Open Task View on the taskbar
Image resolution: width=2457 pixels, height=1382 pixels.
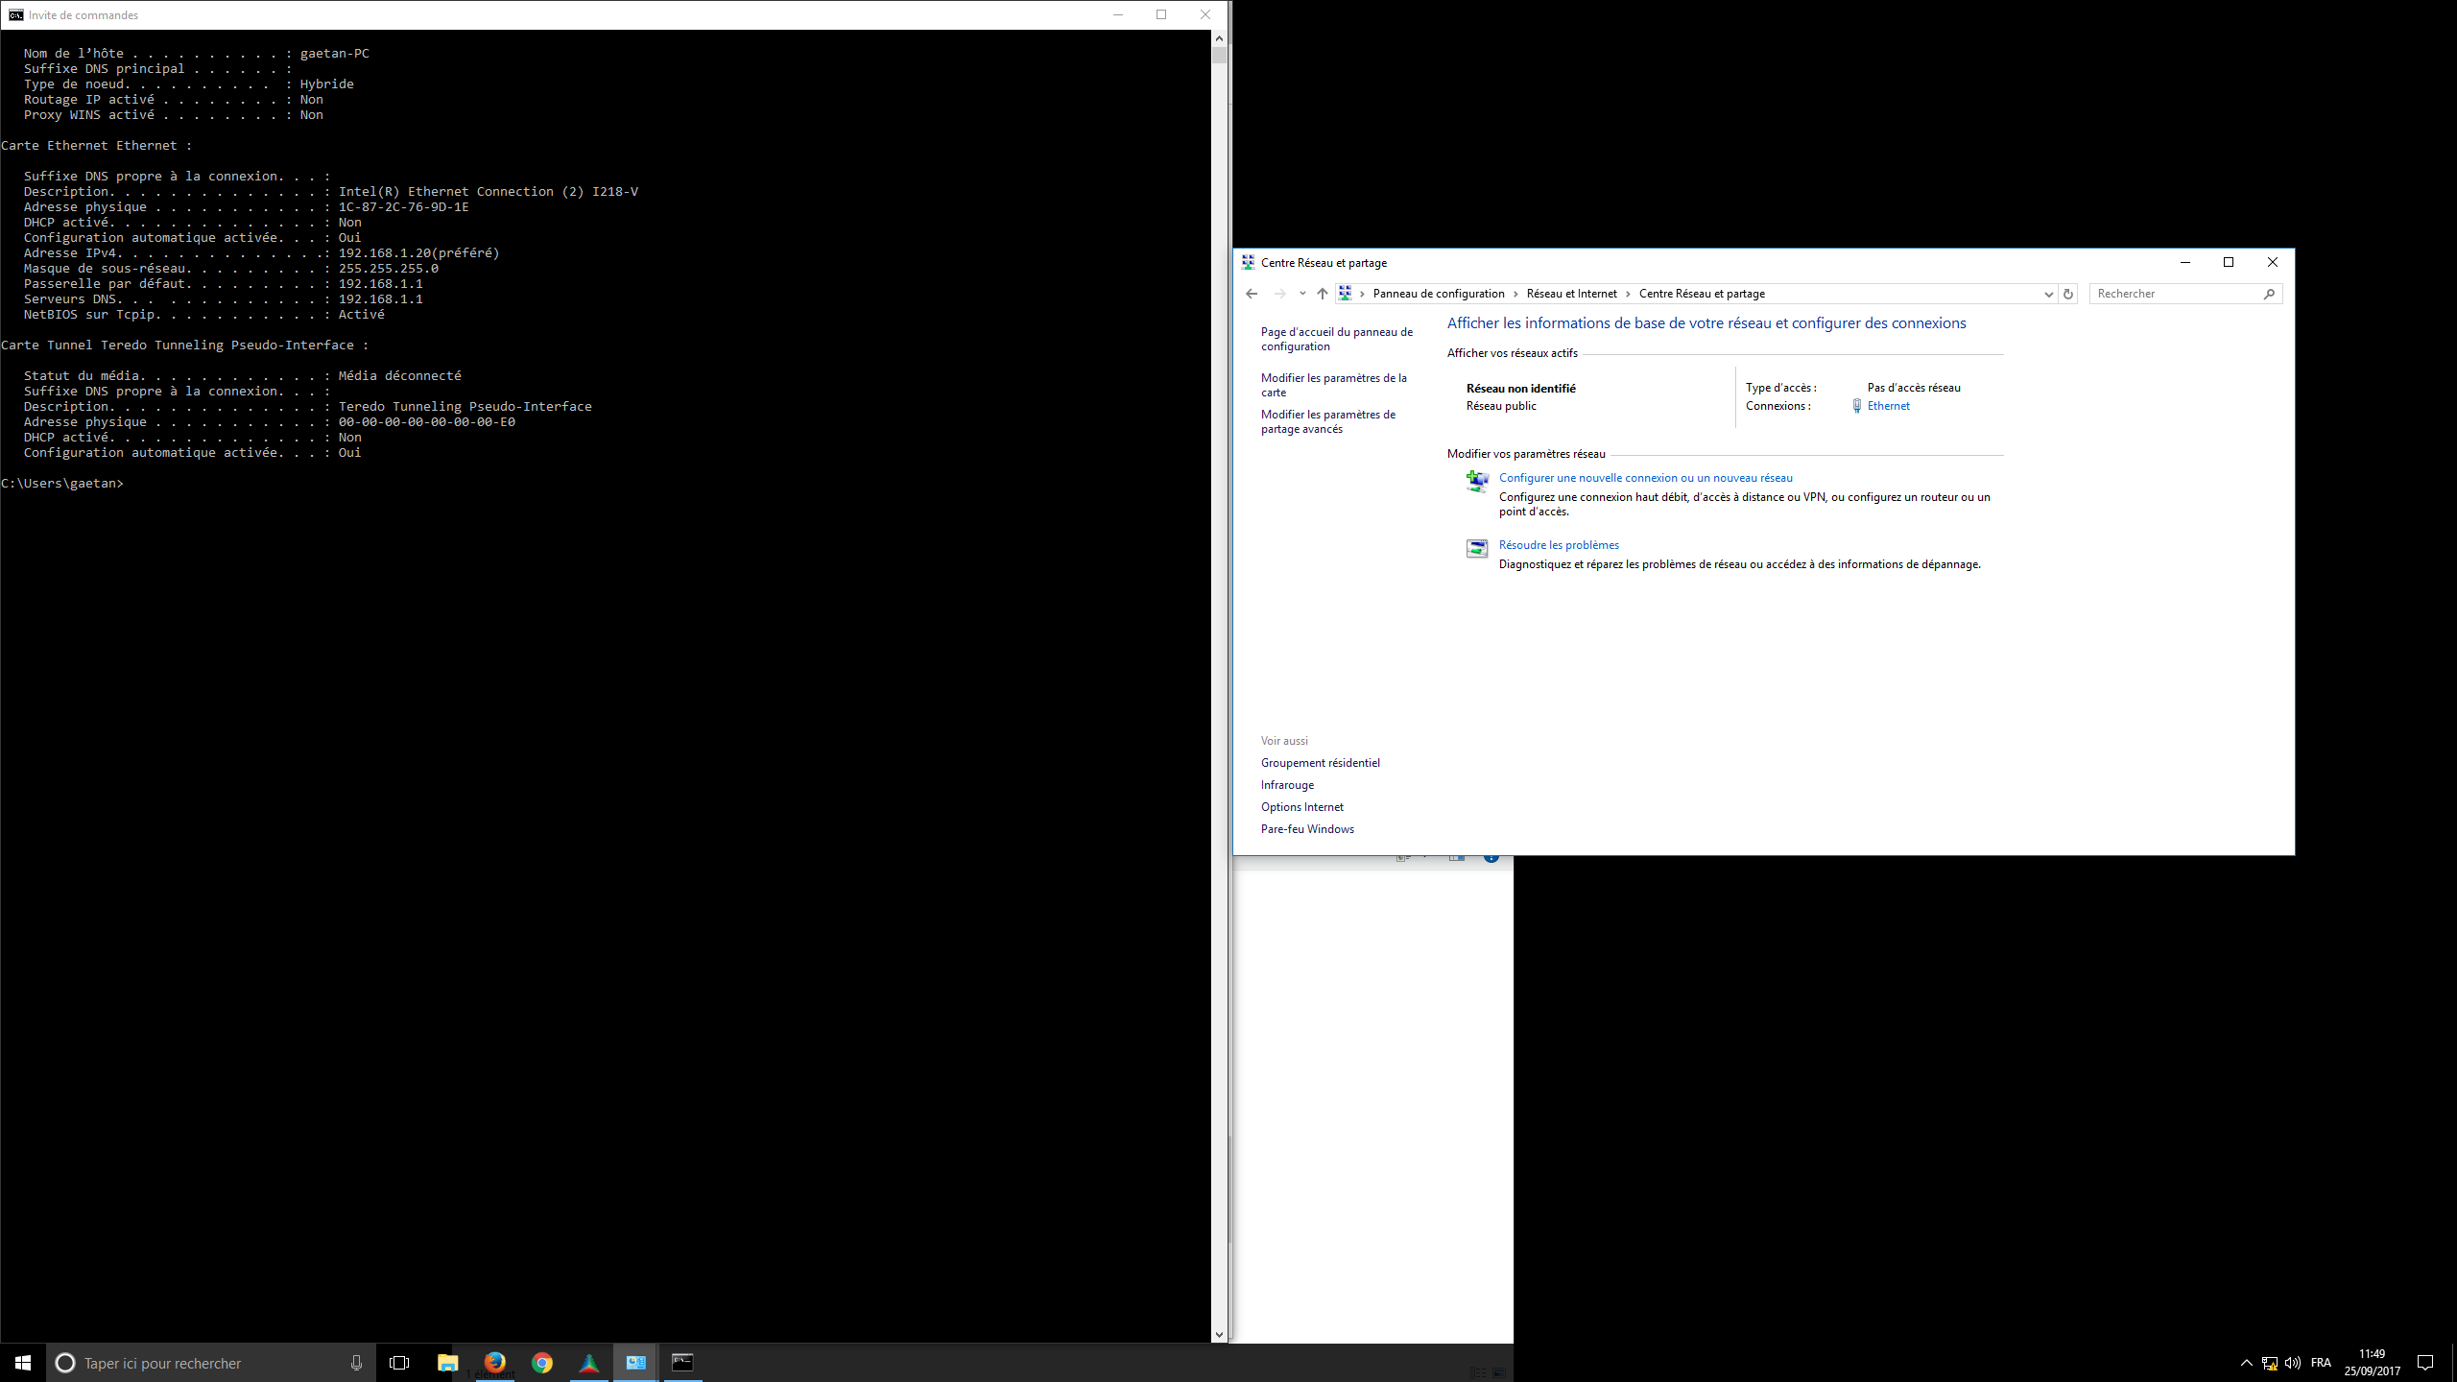(x=399, y=1363)
